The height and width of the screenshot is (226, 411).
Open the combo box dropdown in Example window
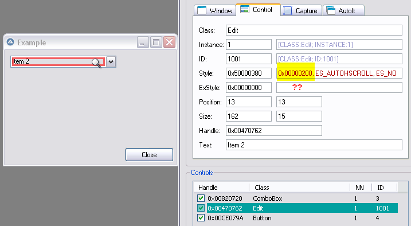click(111, 62)
